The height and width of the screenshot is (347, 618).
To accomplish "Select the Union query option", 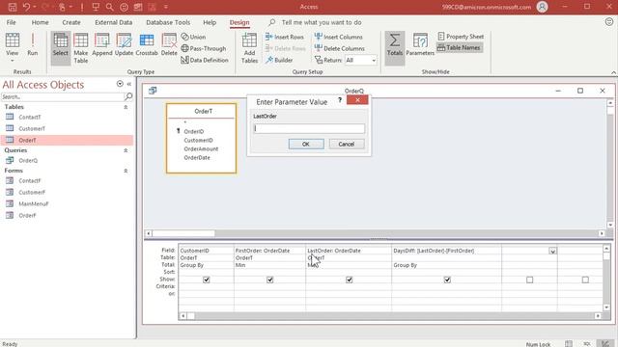I will [193, 37].
